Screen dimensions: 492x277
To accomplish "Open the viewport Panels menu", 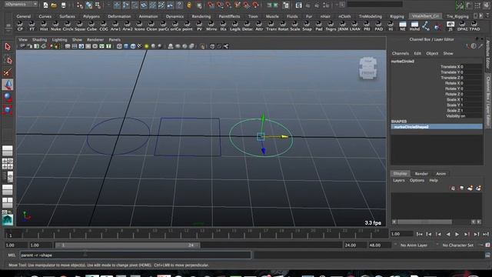I will 115,40.
